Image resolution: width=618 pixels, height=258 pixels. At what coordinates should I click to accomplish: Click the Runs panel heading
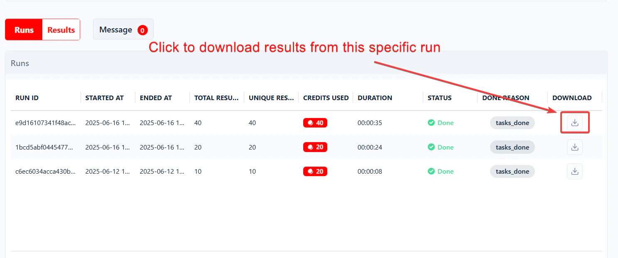point(20,64)
